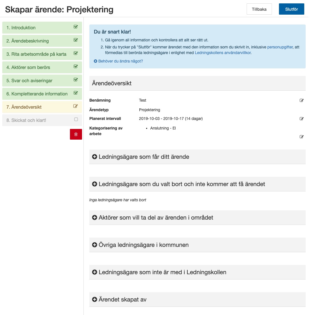
Task: Expand Ledningsägare som inte är med i Ledningskollen
Action: (x=94, y=272)
